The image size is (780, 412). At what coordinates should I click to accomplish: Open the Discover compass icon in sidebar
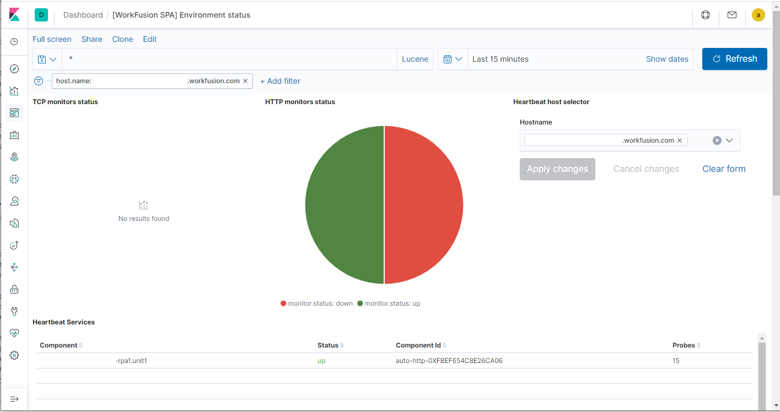pos(14,69)
